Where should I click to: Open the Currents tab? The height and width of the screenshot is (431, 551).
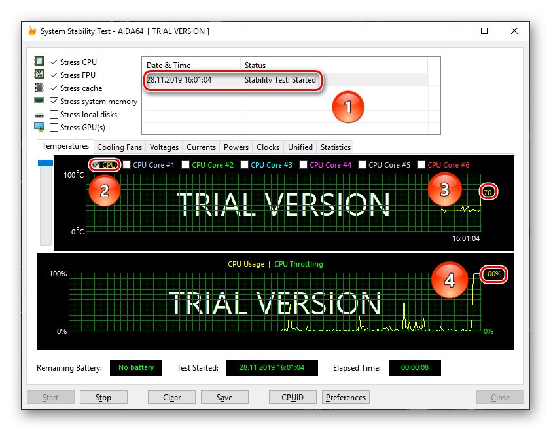(201, 147)
